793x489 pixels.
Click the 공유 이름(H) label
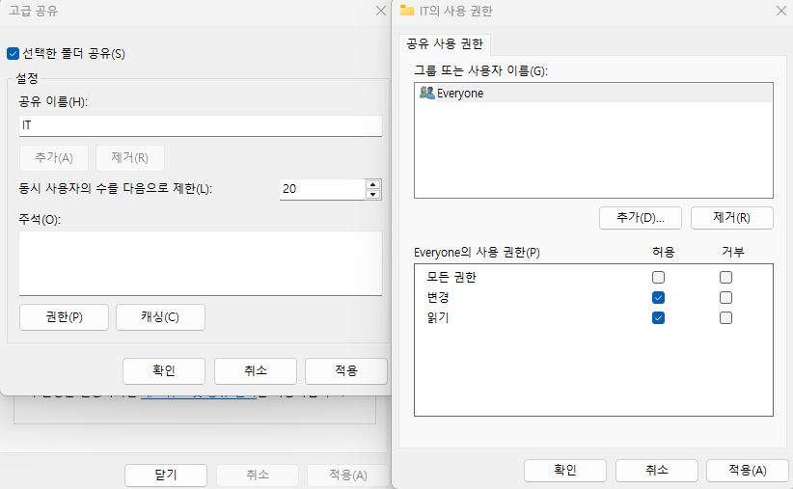(x=53, y=101)
